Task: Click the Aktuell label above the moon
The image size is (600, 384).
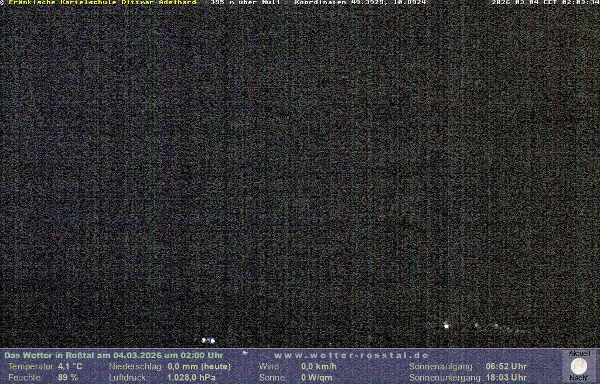Action: pos(579,354)
